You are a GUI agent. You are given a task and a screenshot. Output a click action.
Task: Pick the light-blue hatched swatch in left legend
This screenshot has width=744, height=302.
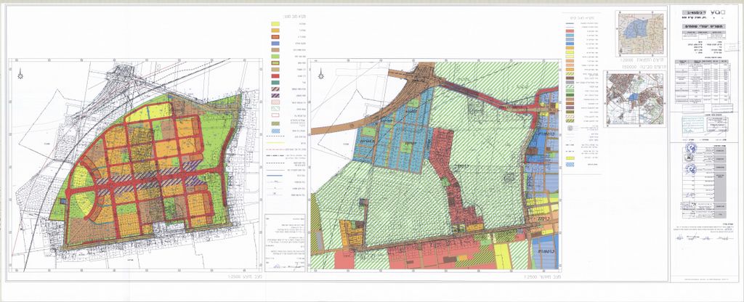(x=276, y=131)
